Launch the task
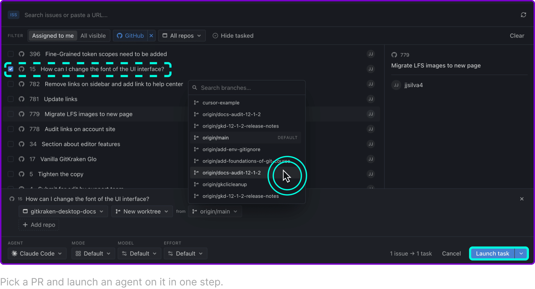535x289 pixels. pyautogui.click(x=493, y=253)
